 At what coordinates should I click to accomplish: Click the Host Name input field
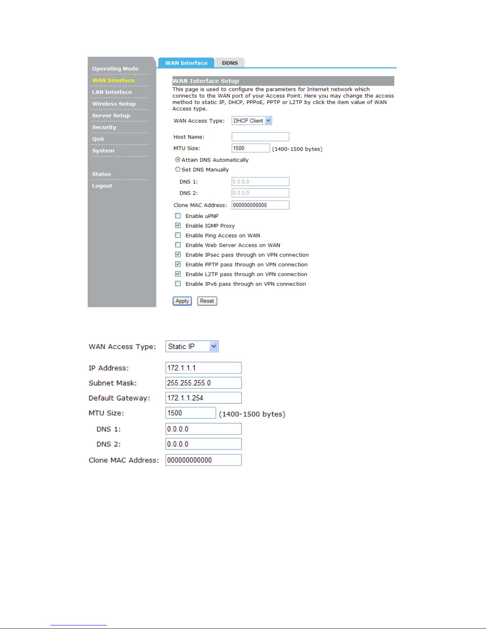pyautogui.click(x=260, y=137)
